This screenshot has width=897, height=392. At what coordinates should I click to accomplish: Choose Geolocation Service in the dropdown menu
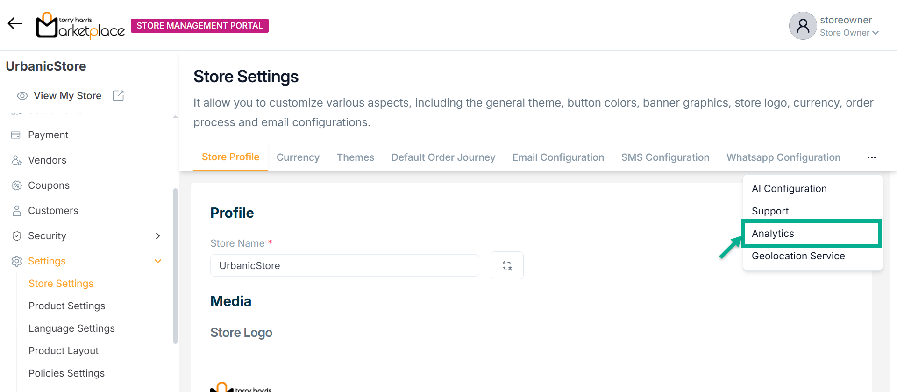[x=798, y=256]
